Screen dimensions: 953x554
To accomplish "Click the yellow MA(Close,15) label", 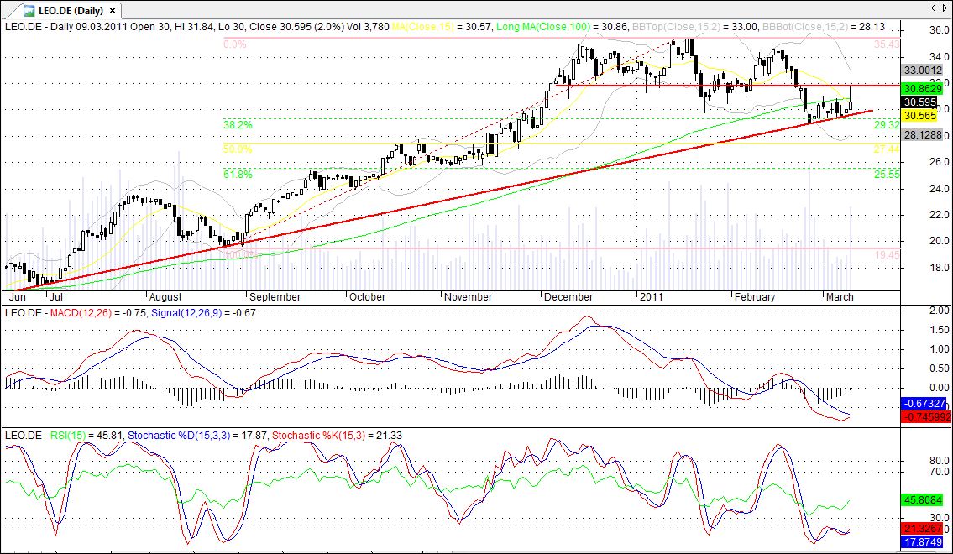I will [423, 27].
